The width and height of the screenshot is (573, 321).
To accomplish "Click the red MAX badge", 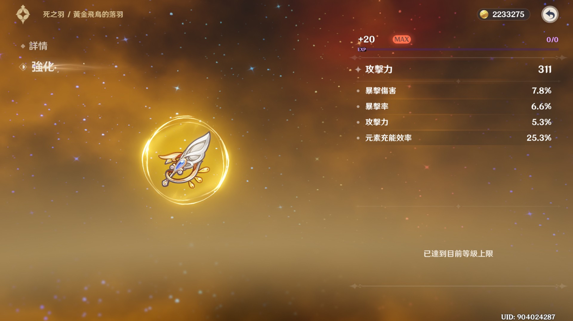I will [402, 39].
